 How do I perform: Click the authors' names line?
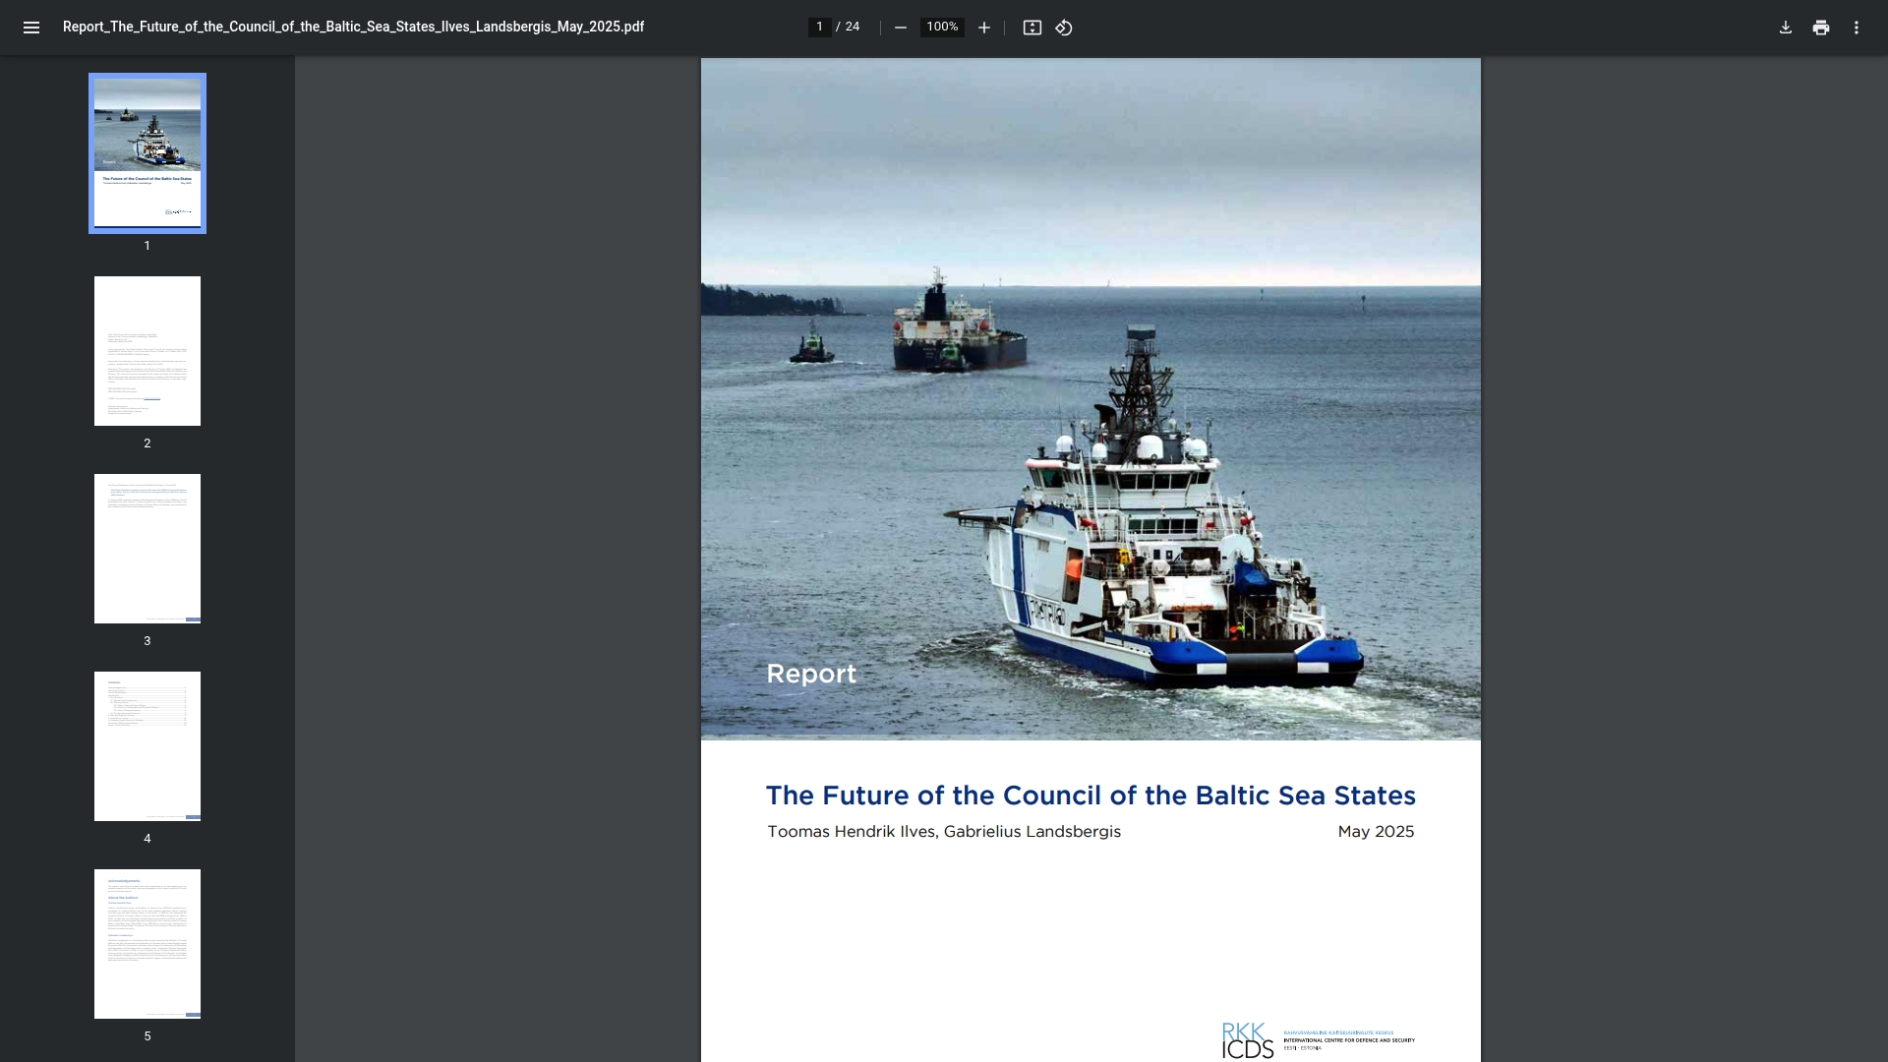coord(944,832)
